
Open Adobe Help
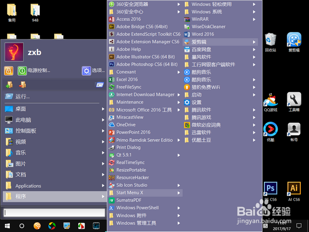[x=145, y=49]
